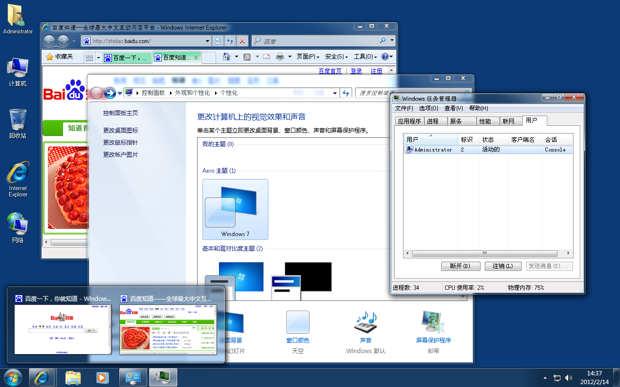This screenshot has width=620, height=387.
Task: Close the 百度知道 IE tab
Action: (196, 58)
